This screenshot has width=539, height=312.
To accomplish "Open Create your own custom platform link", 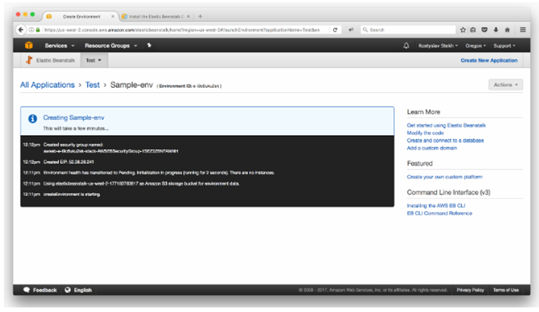I will point(444,177).
